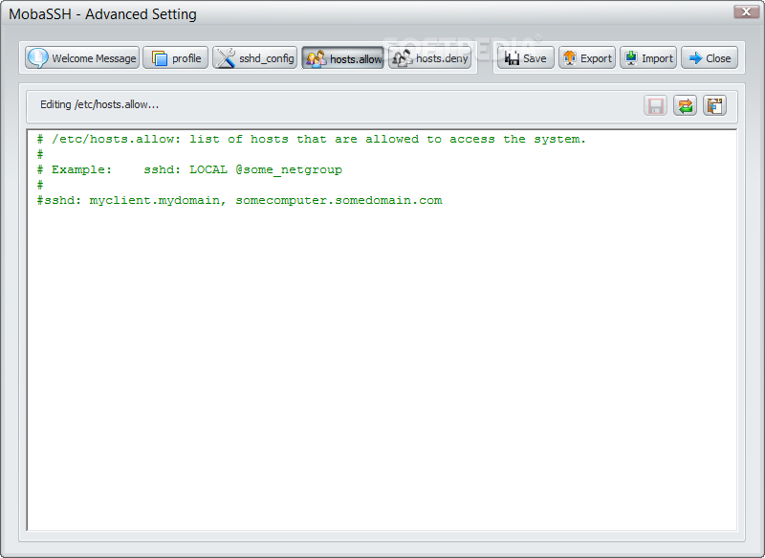
Task: Click the reload file arrows icon
Action: (685, 105)
